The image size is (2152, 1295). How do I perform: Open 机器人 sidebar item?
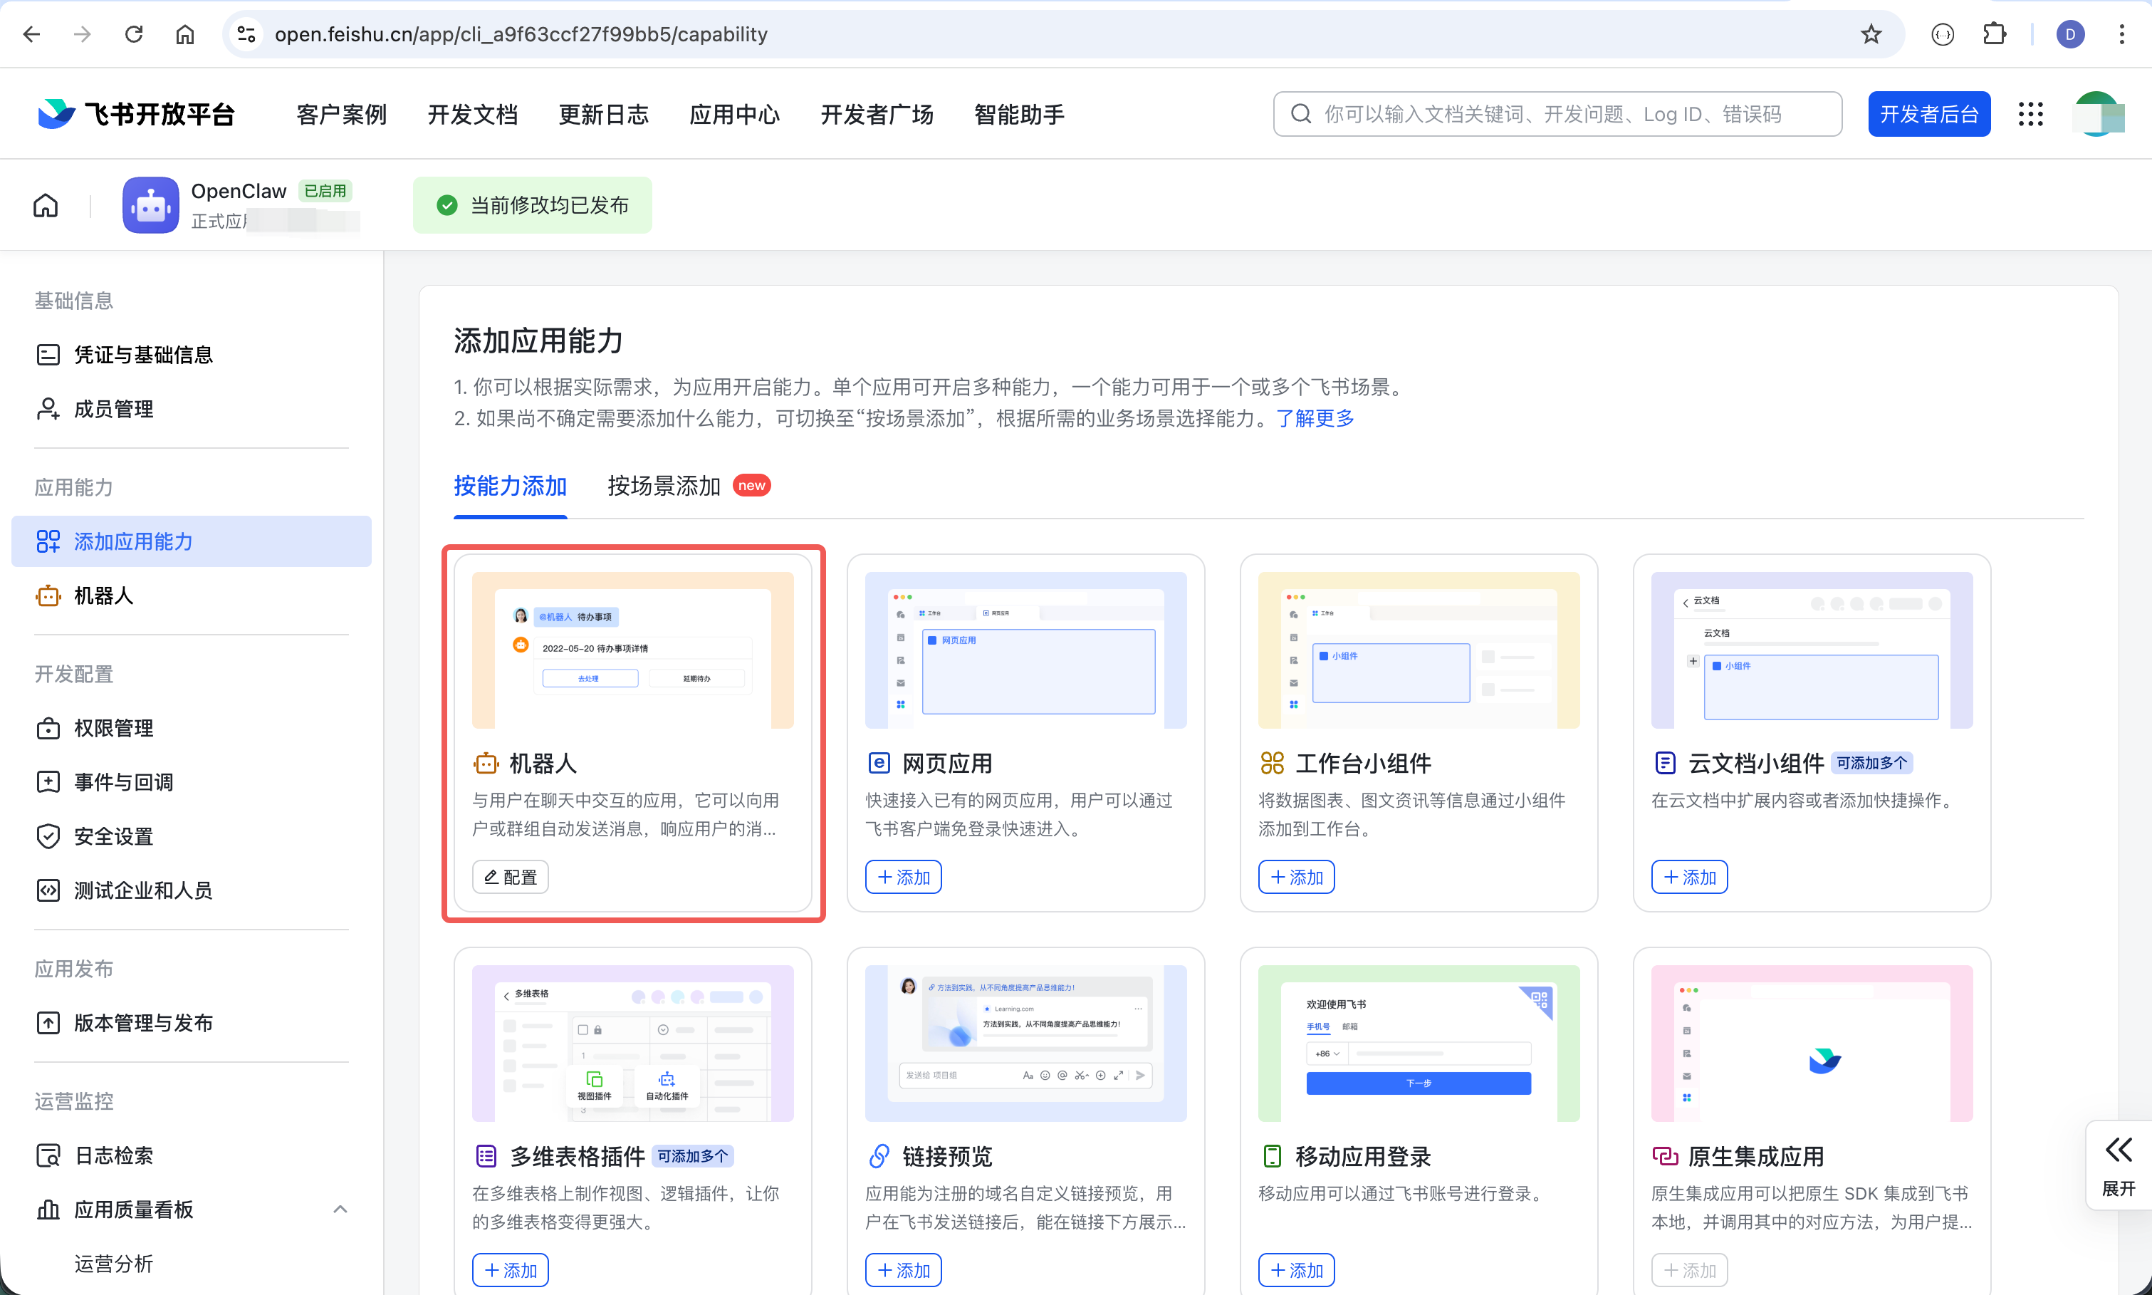191,595
